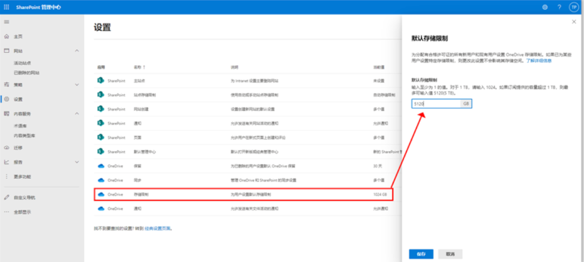Collapse the 内容服务 section chevron
Image resolution: width=584 pixels, height=262 pixels.
(77, 113)
